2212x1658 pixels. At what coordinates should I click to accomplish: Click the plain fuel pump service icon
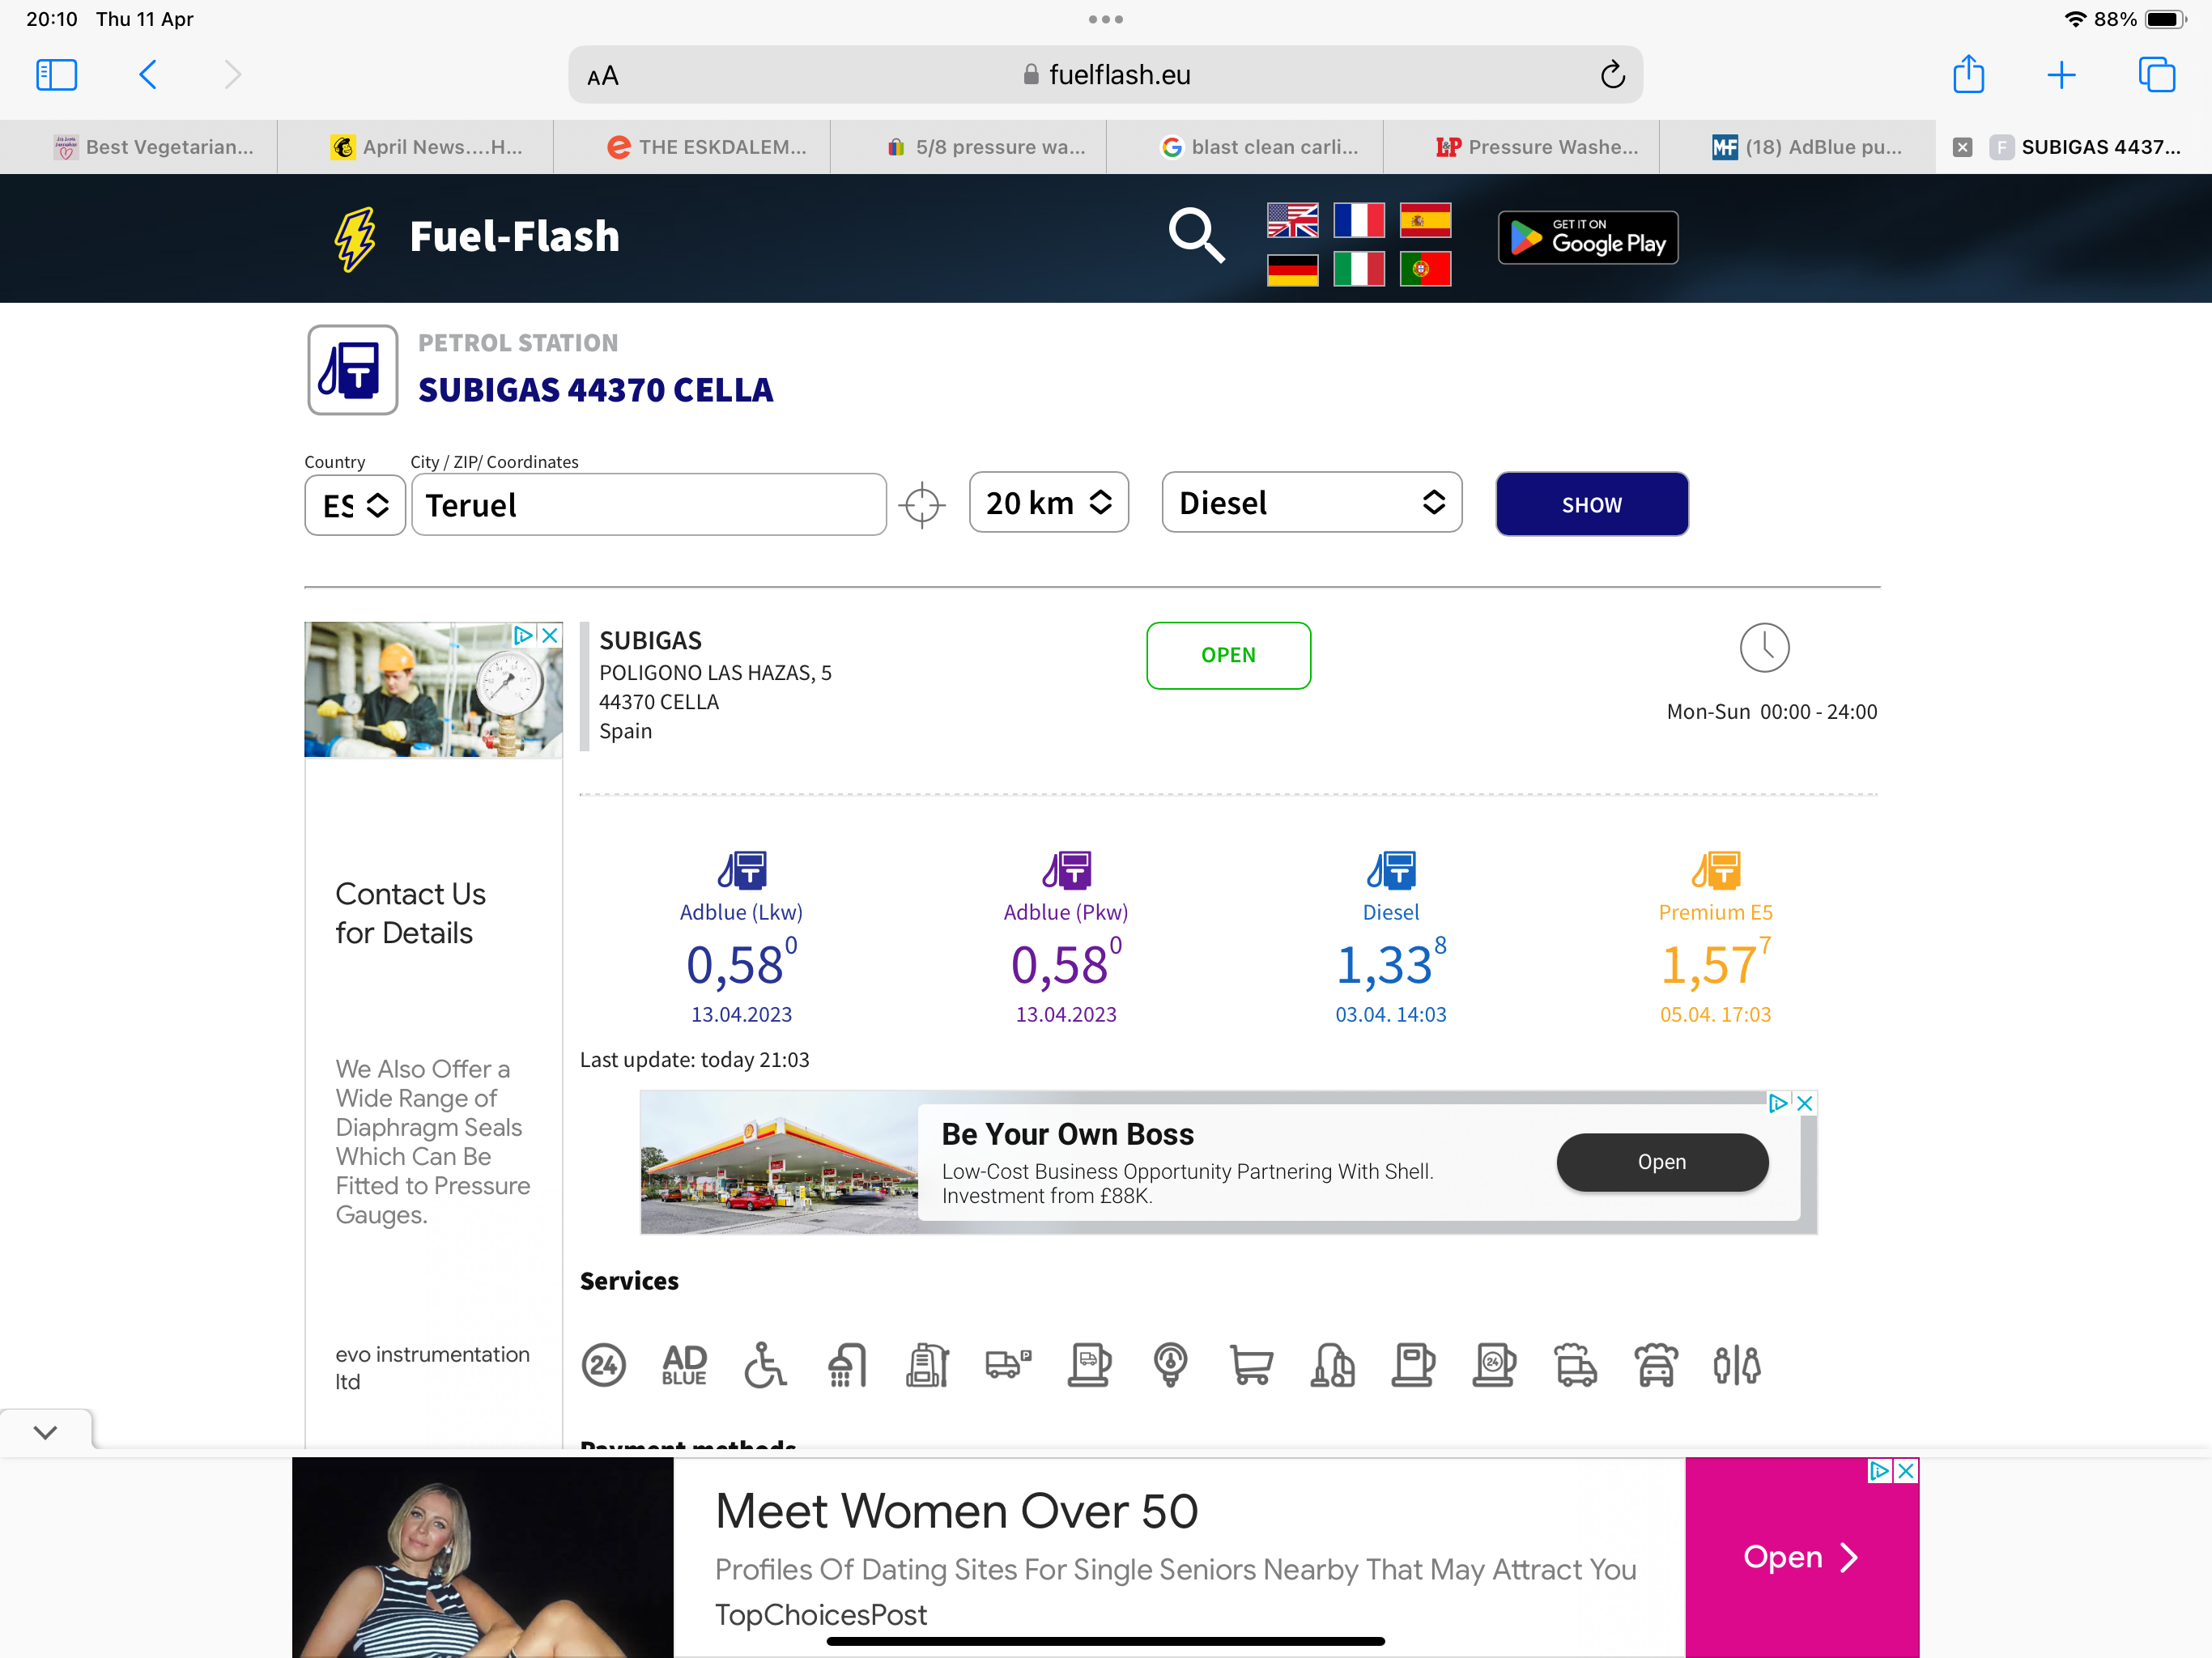click(x=1413, y=1365)
